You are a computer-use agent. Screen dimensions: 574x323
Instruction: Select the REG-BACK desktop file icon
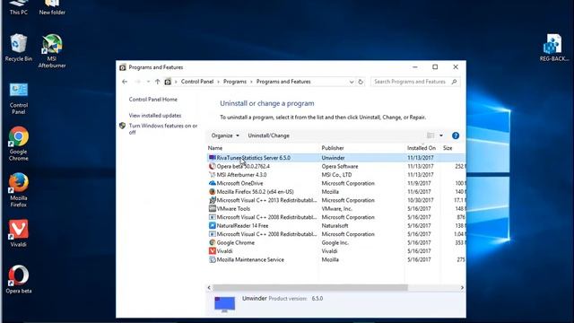click(x=553, y=47)
